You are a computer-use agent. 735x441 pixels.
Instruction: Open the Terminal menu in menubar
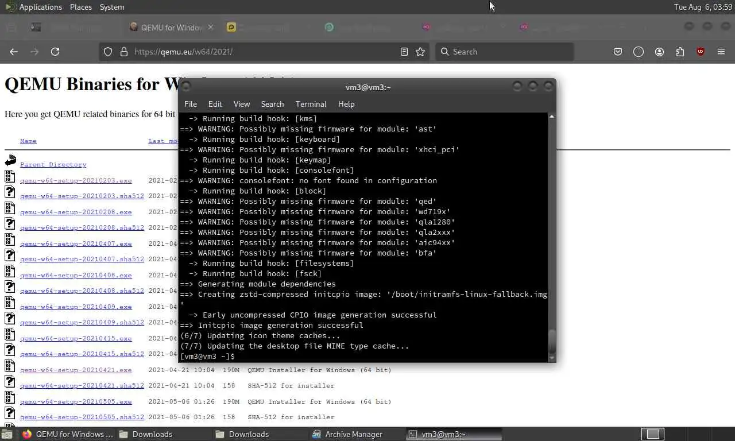pyautogui.click(x=311, y=104)
